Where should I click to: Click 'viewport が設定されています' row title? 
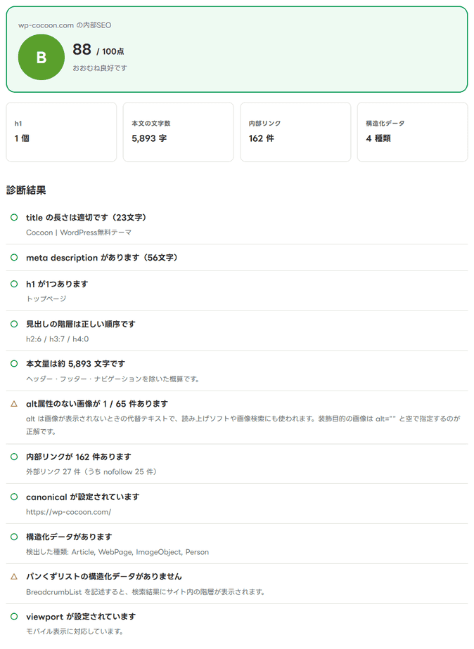[81, 616]
